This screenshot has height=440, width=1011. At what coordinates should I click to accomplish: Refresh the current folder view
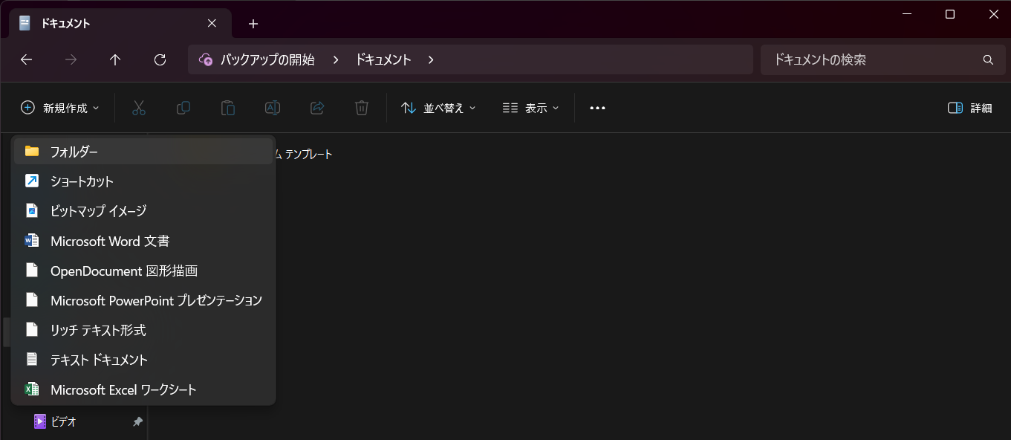160,60
